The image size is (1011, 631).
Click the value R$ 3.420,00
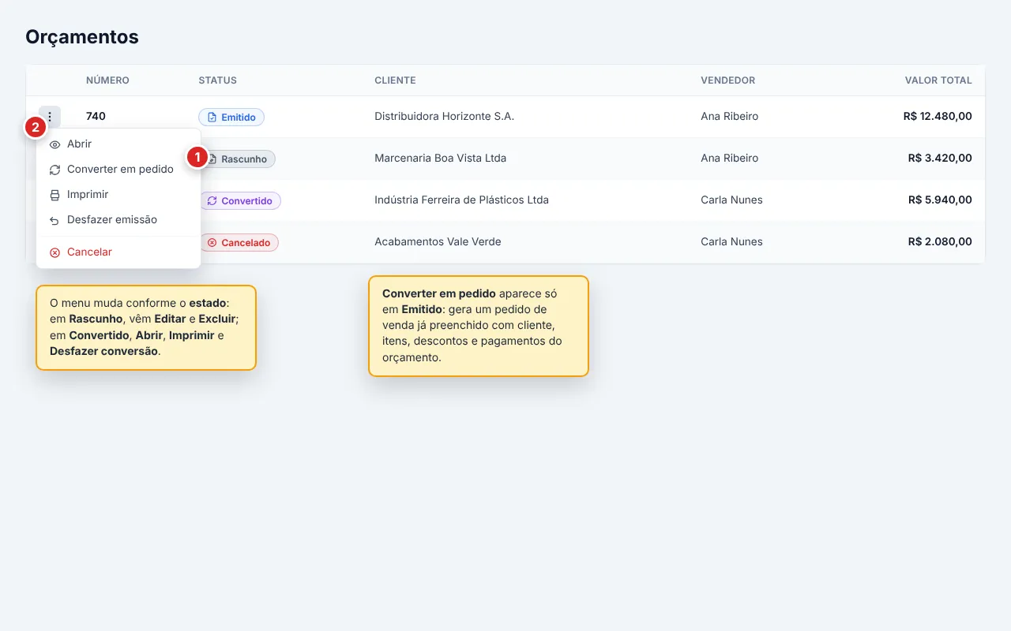[x=940, y=159]
